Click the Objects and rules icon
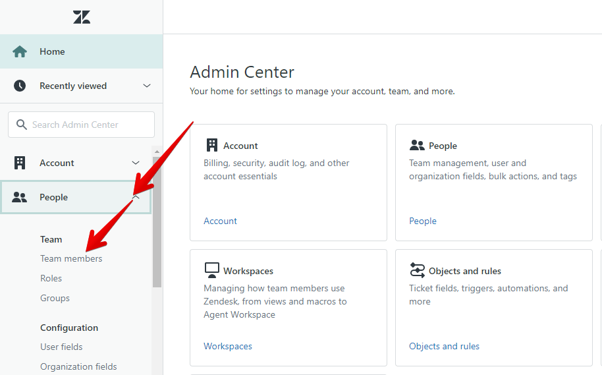The height and width of the screenshot is (375, 602). [x=417, y=270]
